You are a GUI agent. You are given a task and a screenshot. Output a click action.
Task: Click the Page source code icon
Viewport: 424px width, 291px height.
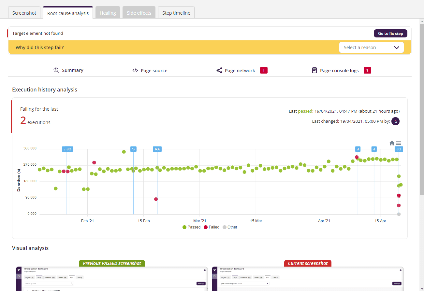[135, 71]
